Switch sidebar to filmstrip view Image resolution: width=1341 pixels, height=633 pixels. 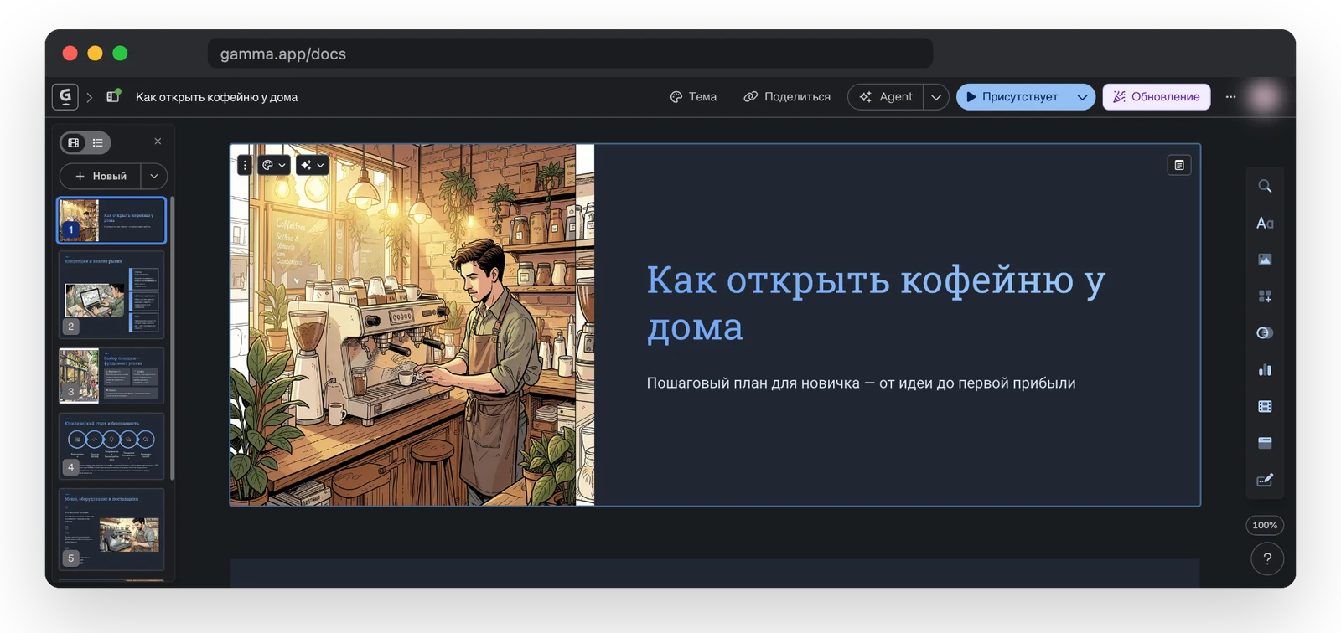pos(74,142)
